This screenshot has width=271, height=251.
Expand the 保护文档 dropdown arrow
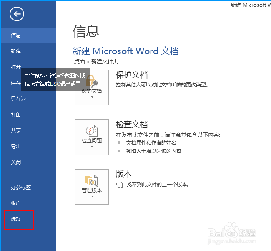pyautogui.click(x=92, y=97)
